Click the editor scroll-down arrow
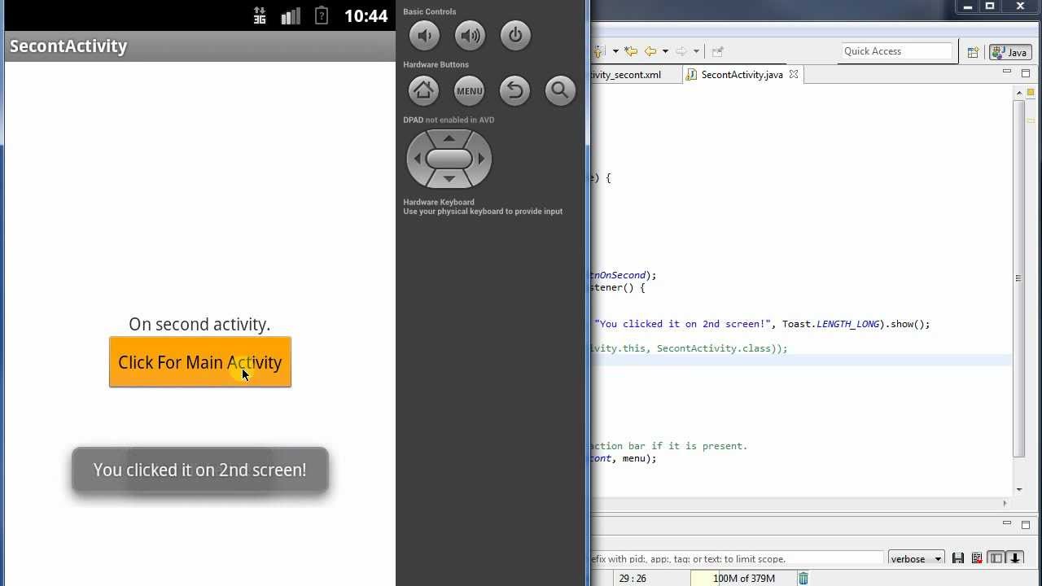The height and width of the screenshot is (586, 1042). (1019, 489)
